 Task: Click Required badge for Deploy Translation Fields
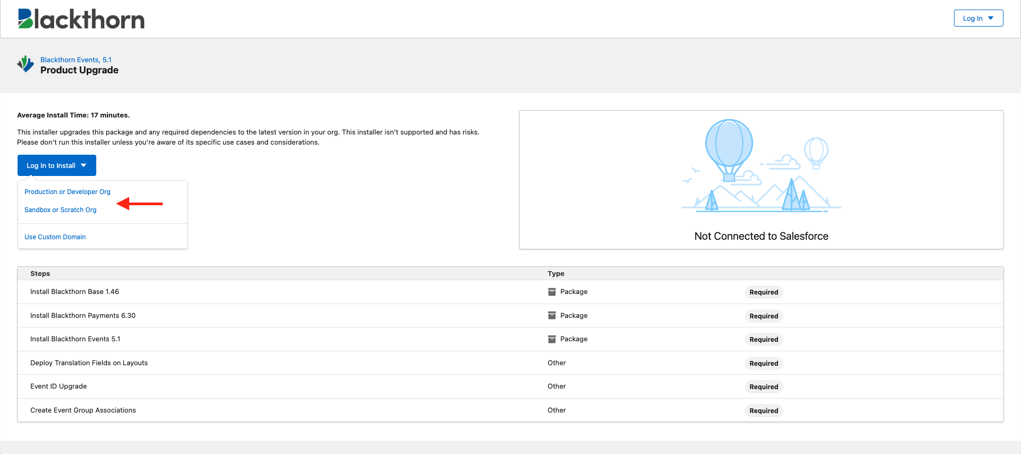pyautogui.click(x=764, y=364)
